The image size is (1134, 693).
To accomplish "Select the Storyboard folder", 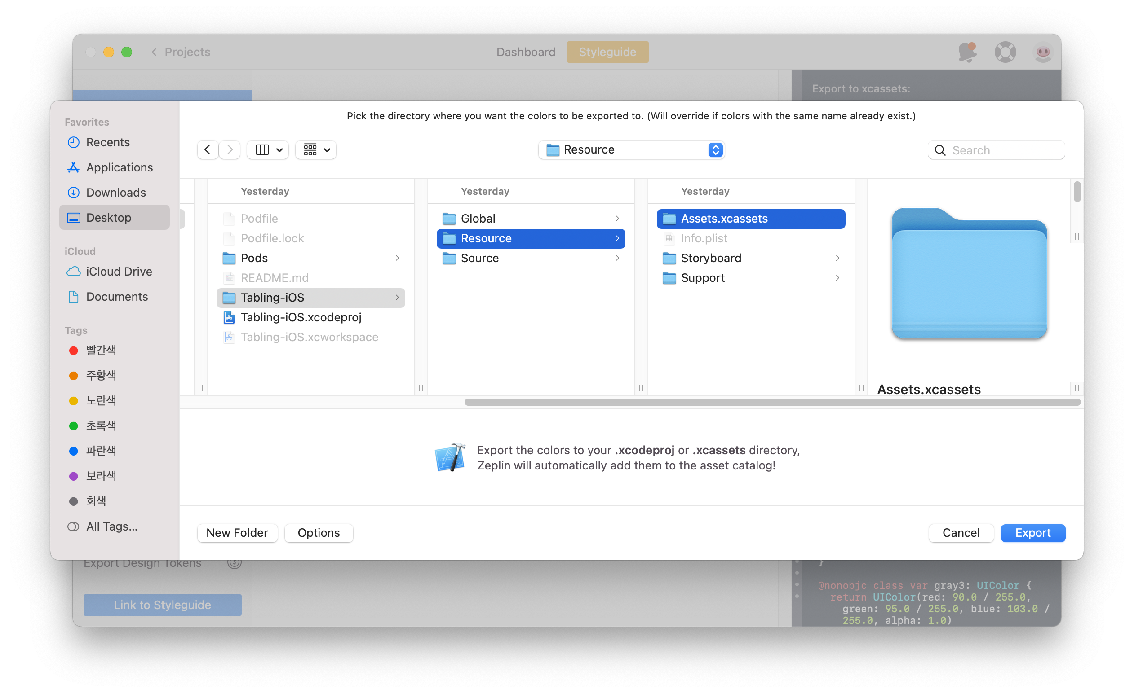I will click(x=711, y=258).
